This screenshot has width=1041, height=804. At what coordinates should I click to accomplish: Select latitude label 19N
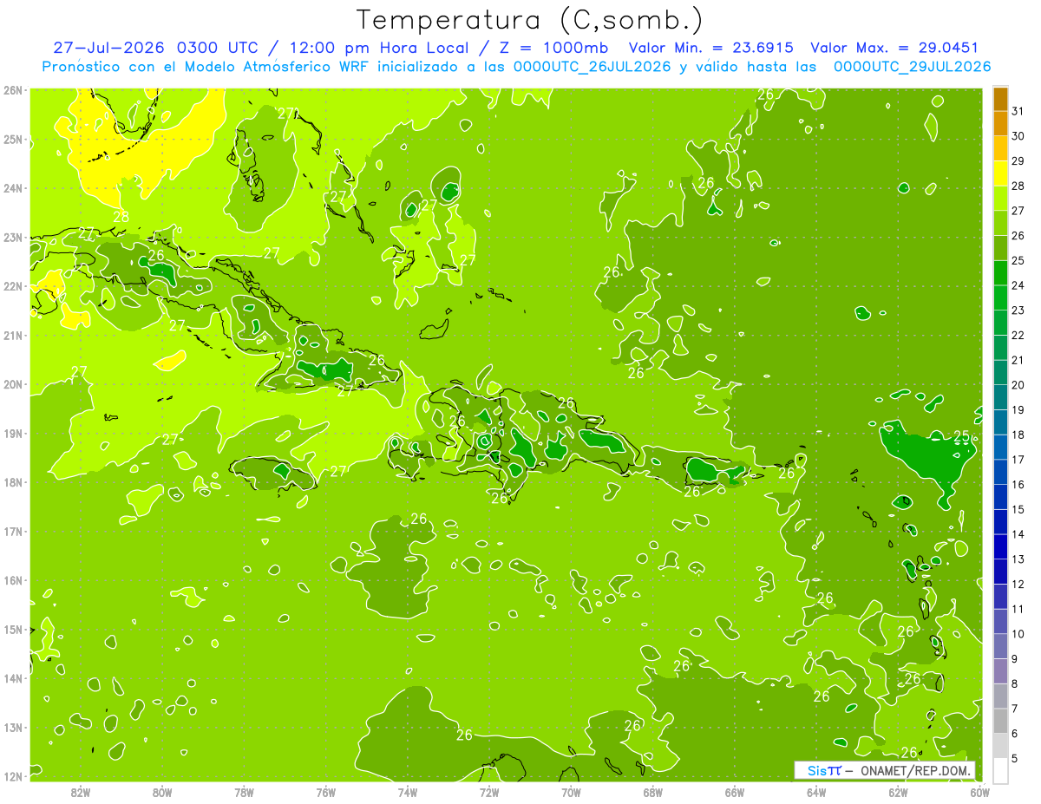(13, 434)
